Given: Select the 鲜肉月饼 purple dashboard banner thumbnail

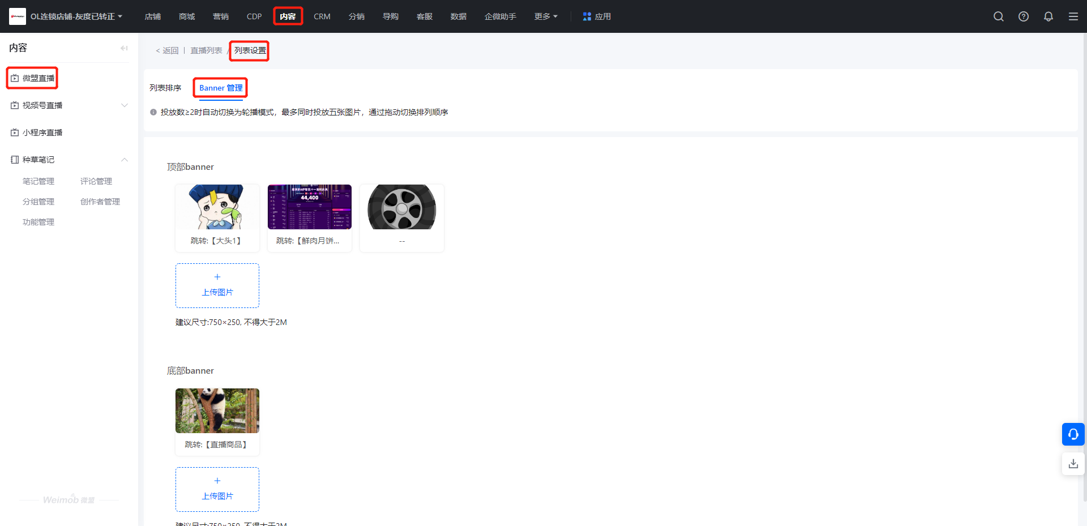Looking at the screenshot, I should (310, 207).
